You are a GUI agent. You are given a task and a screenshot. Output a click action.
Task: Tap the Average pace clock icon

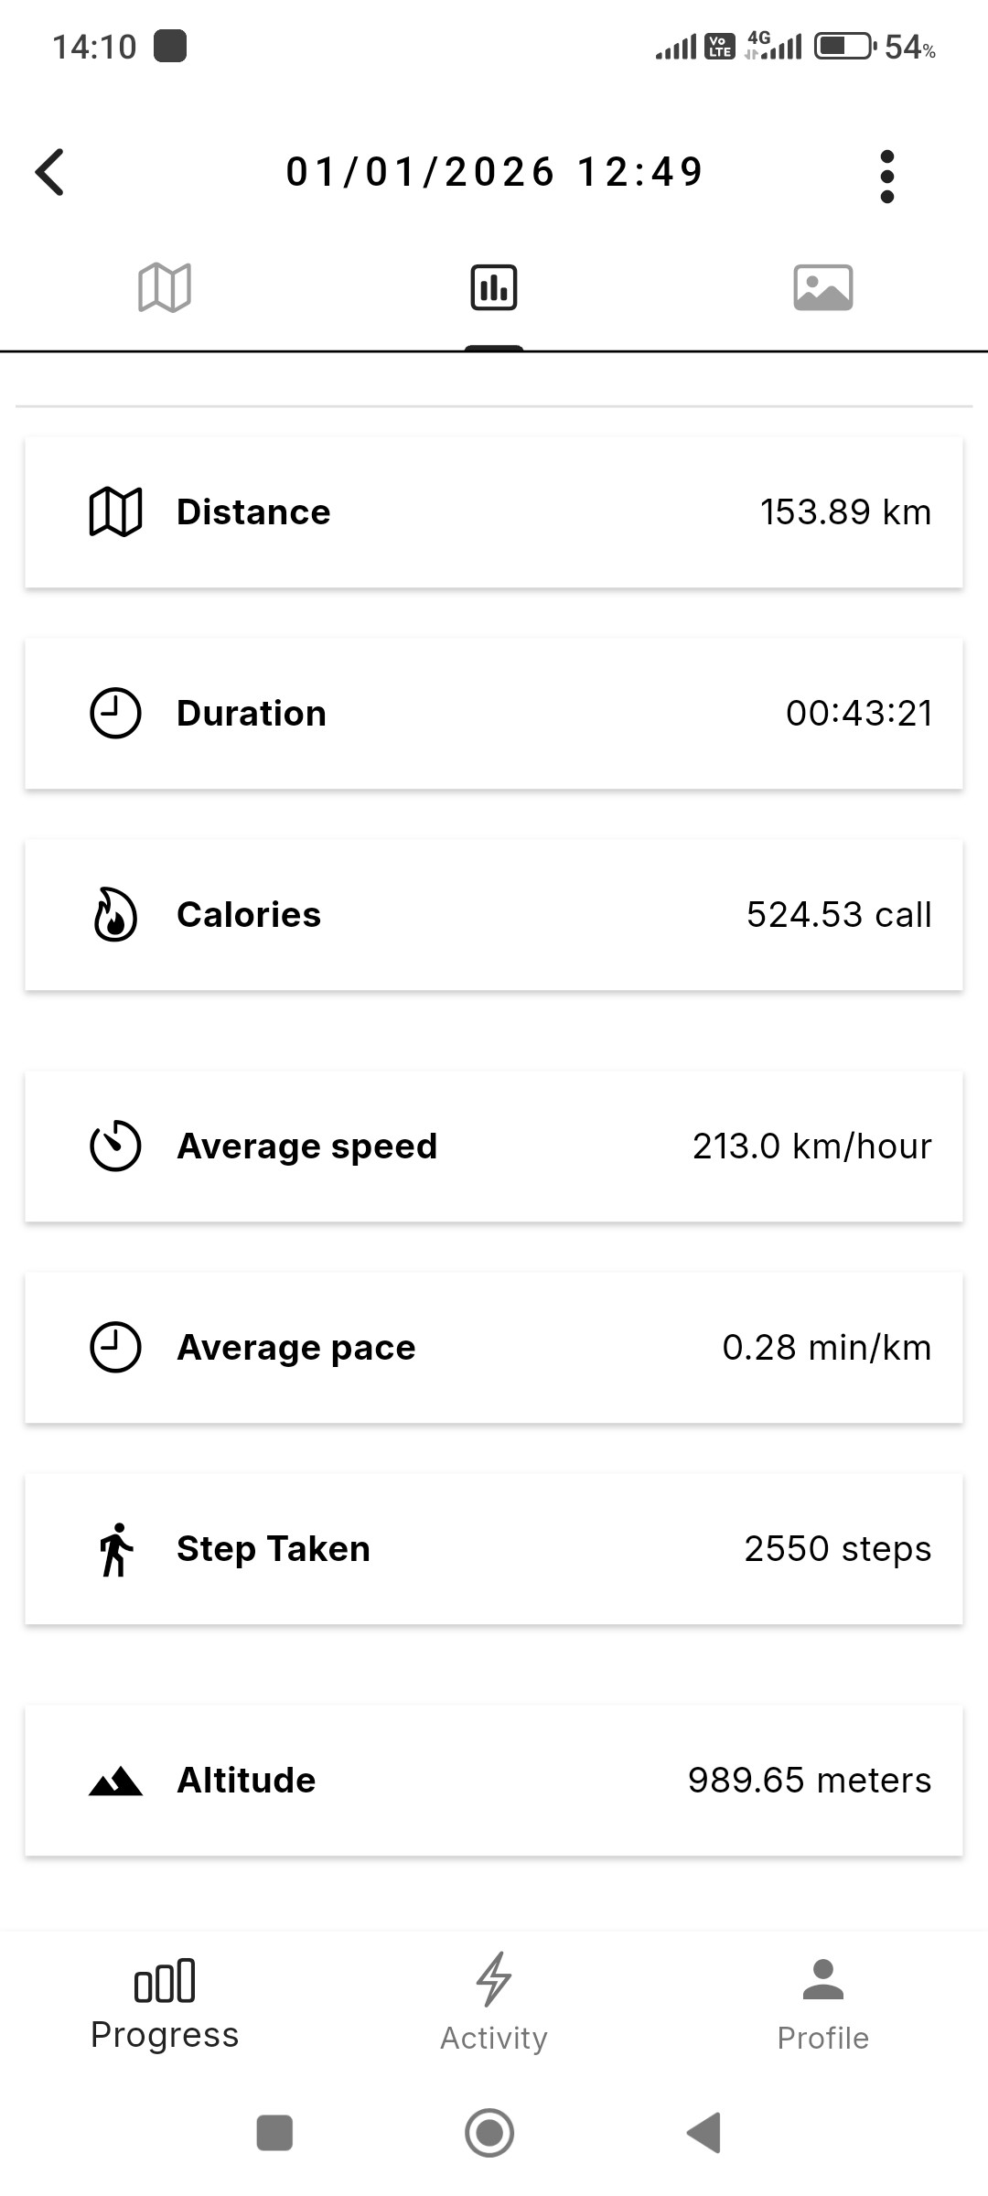point(115,1348)
